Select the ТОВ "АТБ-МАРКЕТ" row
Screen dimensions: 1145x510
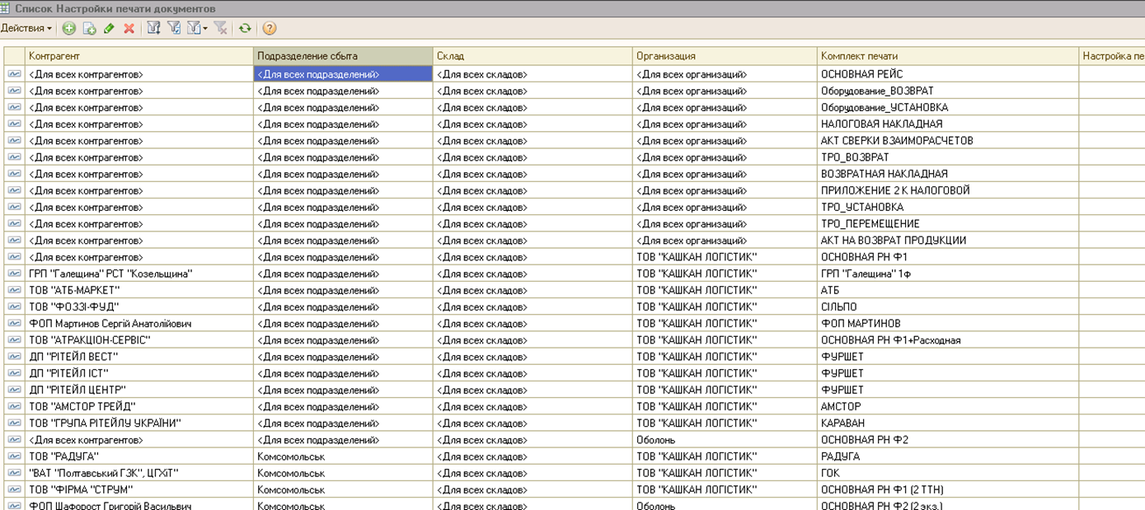coord(574,290)
